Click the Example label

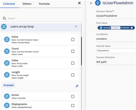pos(9,85)
